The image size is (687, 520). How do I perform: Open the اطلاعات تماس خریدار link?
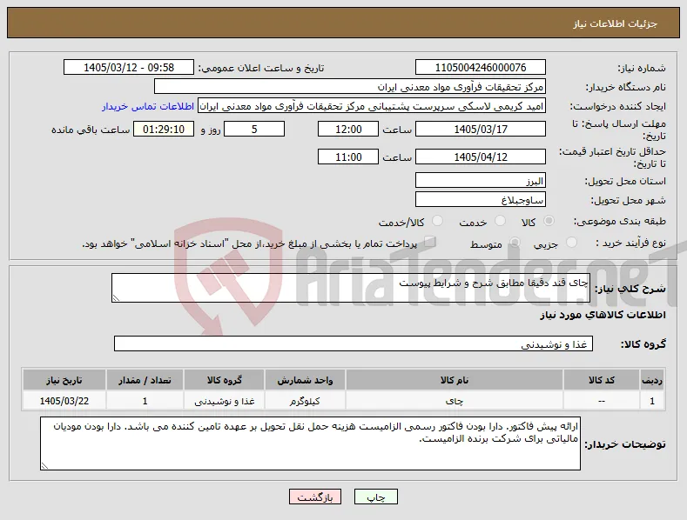148,106
